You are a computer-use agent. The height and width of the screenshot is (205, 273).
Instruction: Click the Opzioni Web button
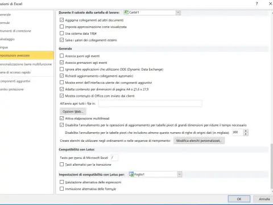(73, 112)
